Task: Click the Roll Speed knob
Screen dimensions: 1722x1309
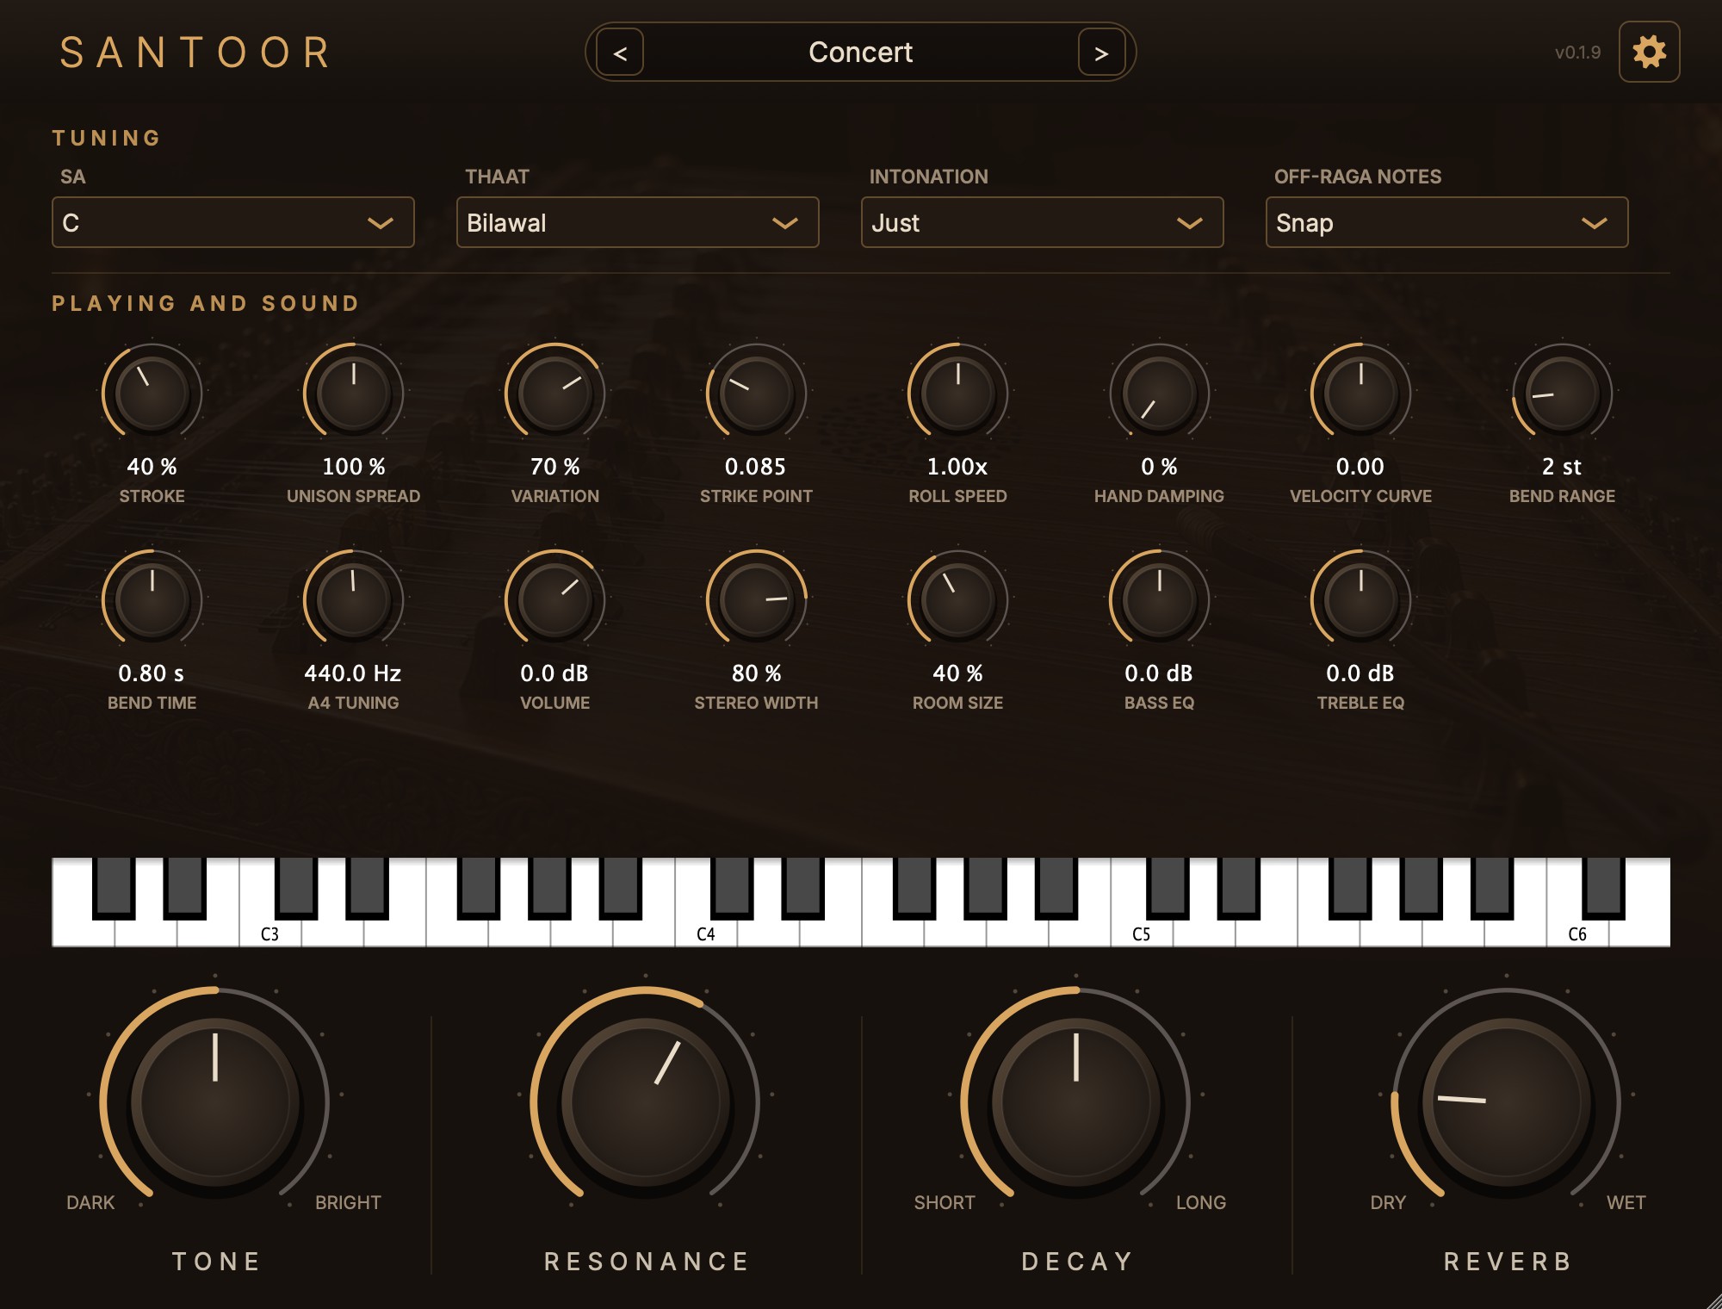Action: point(958,393)
